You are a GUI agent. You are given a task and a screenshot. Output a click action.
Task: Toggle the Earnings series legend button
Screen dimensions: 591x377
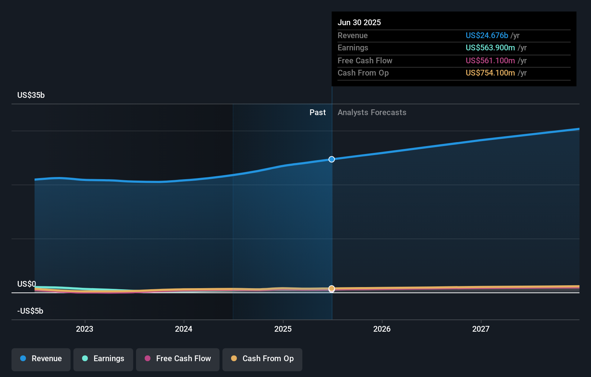(x=103, y=359)
